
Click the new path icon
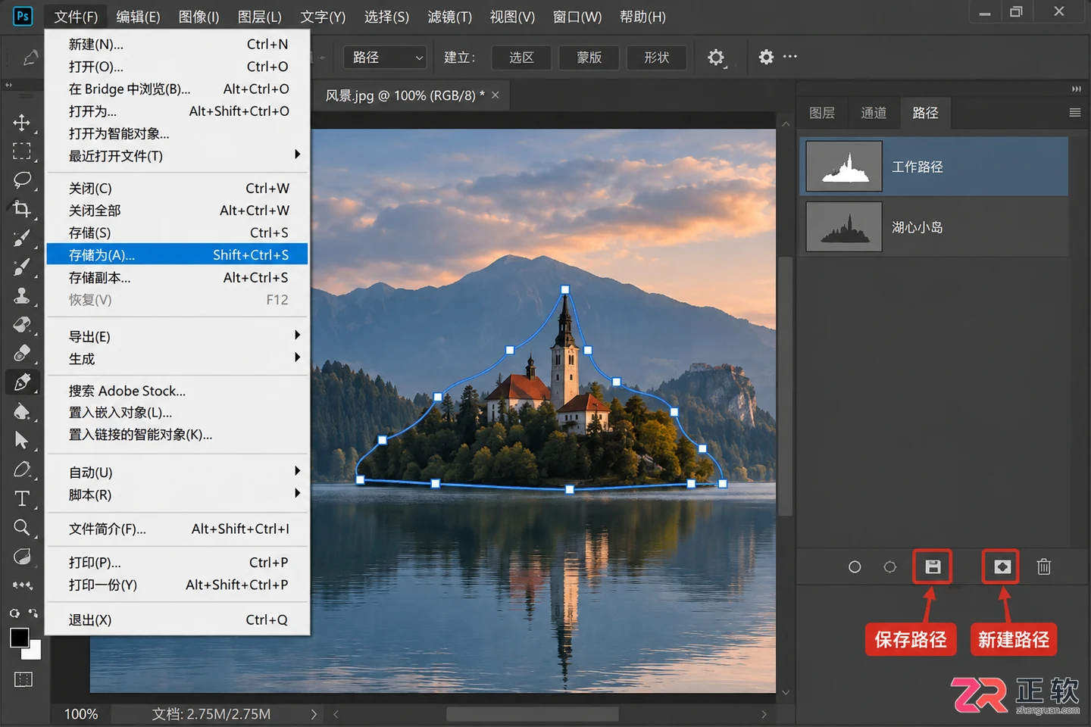pyautogui.click(x=1002, y=566)
